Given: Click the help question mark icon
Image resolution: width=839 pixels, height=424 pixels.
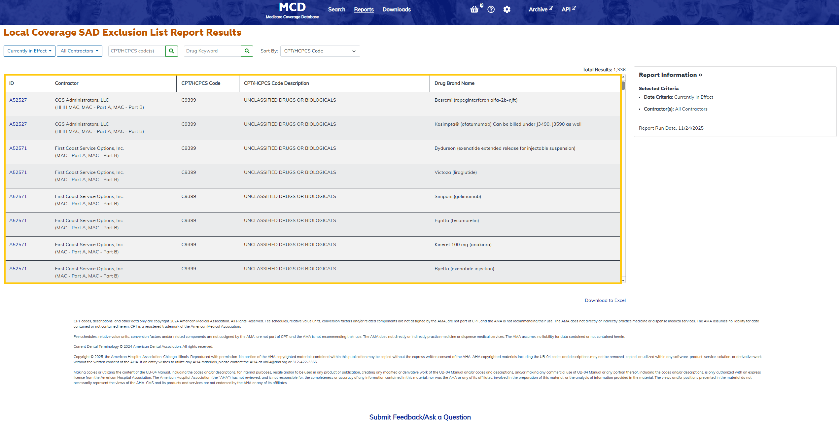Looking at the screenshot, I should [491, 9].
